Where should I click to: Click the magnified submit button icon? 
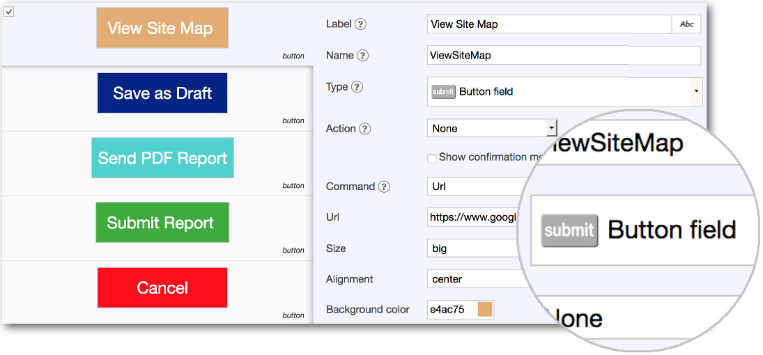(569, 230)
